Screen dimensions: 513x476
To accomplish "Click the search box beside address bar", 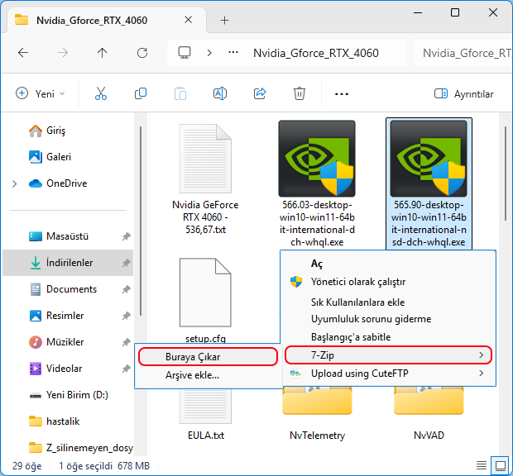I will [463, 53].
